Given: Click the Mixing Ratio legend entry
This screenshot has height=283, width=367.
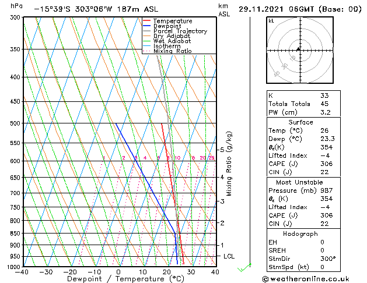Looking at the screenshot, I should click(167, 51).
